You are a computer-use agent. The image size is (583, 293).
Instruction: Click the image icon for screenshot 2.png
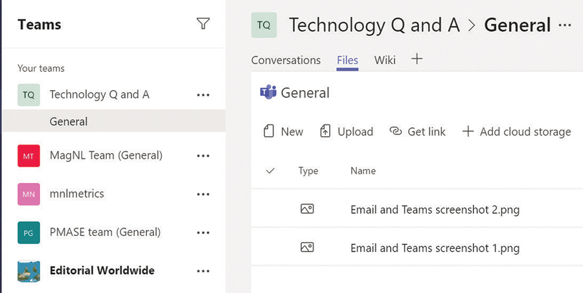click(307, 209)
